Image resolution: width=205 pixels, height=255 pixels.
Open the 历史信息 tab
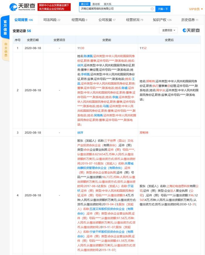(190, 20)
